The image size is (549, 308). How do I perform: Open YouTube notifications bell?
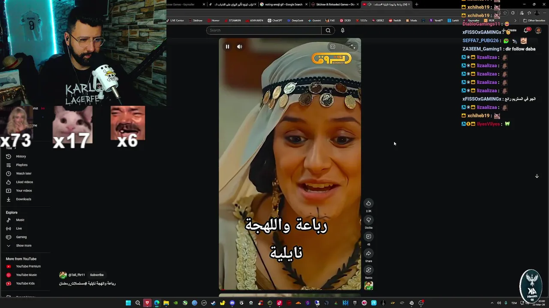[526, 30]
